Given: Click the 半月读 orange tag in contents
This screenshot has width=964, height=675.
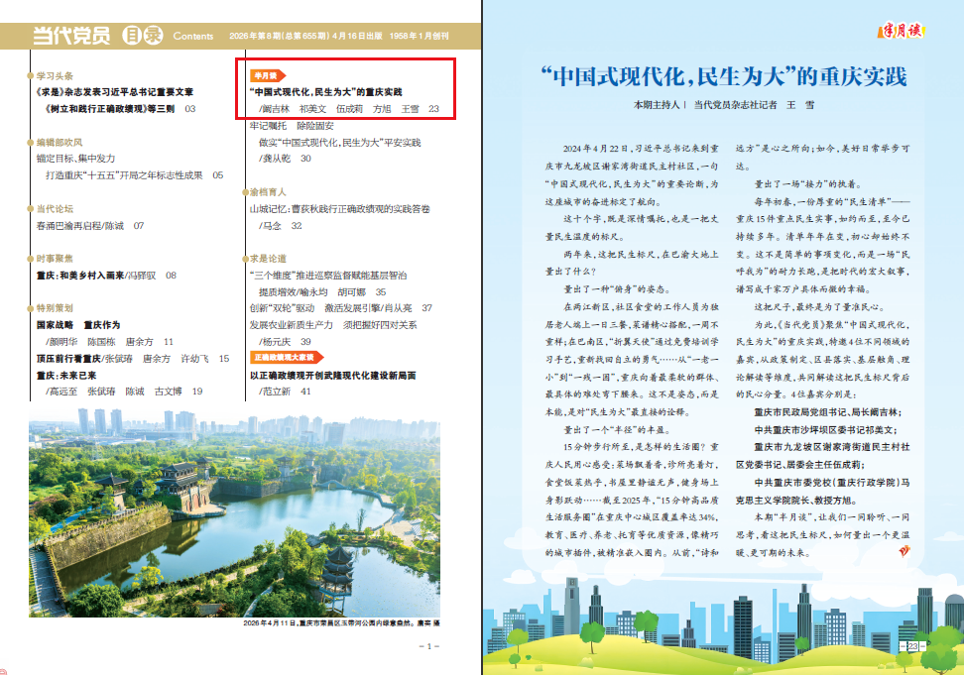Looking at the screenshot, I should pyautogui.click(x=265, y=74).
